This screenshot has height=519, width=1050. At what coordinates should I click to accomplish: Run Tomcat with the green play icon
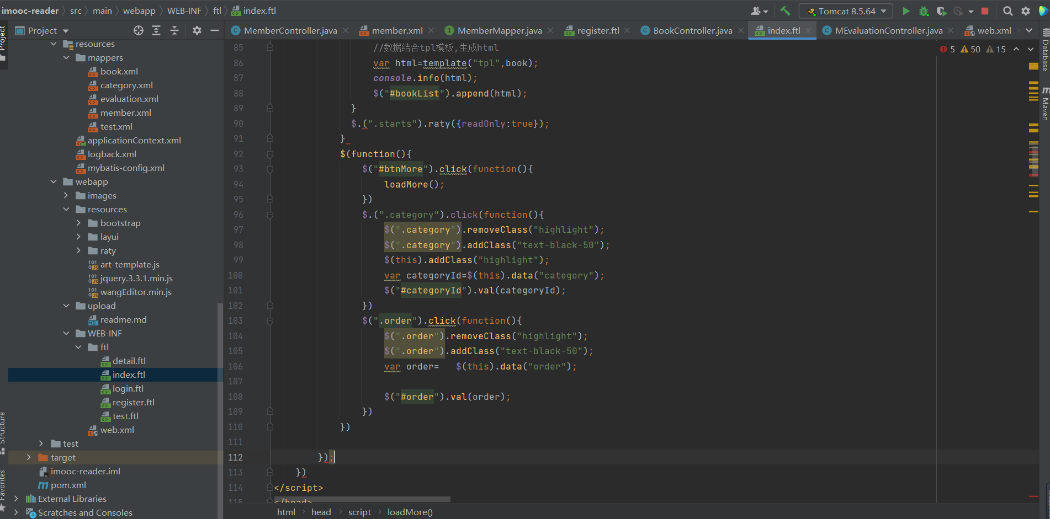pyautogui.click(x=906, y=11)
